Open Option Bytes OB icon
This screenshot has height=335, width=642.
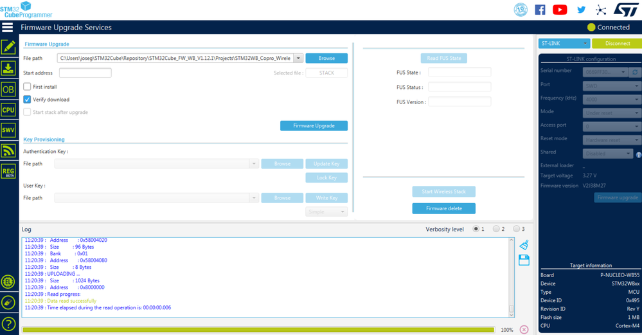[x=8, y=89]
